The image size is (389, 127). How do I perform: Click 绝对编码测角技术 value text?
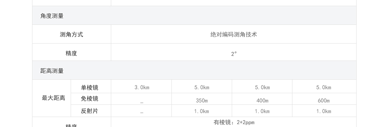coord(234,34)
